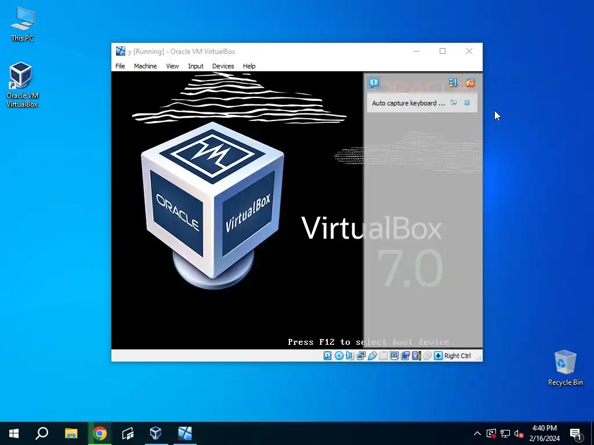This screenshot has height=445, width=594.
Task: Open the hard disk activity indicator
Action: [x=328, y=356]
